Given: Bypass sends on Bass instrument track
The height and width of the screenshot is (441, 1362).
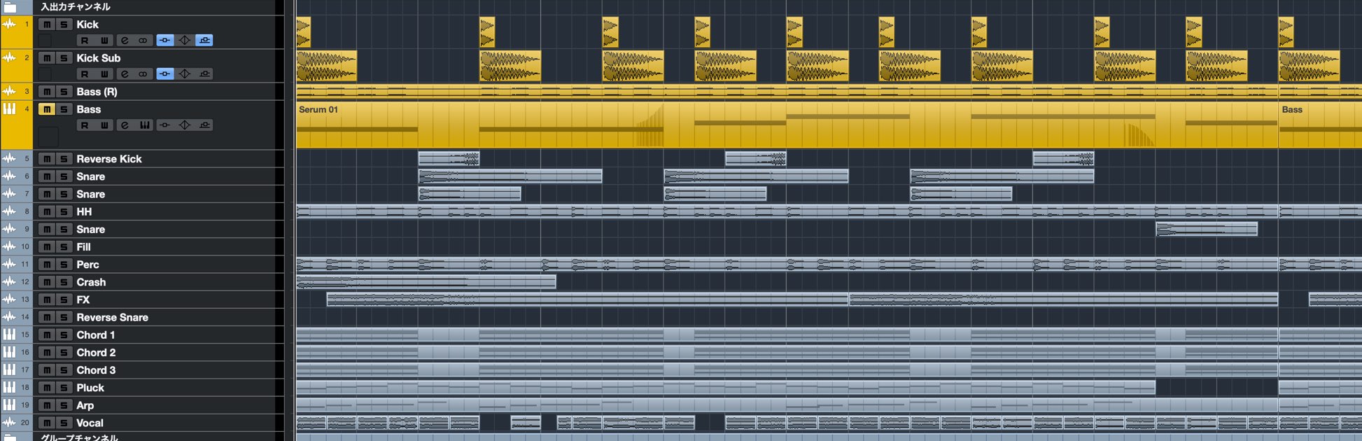Looking at the screenshot, I should (204, 125).
